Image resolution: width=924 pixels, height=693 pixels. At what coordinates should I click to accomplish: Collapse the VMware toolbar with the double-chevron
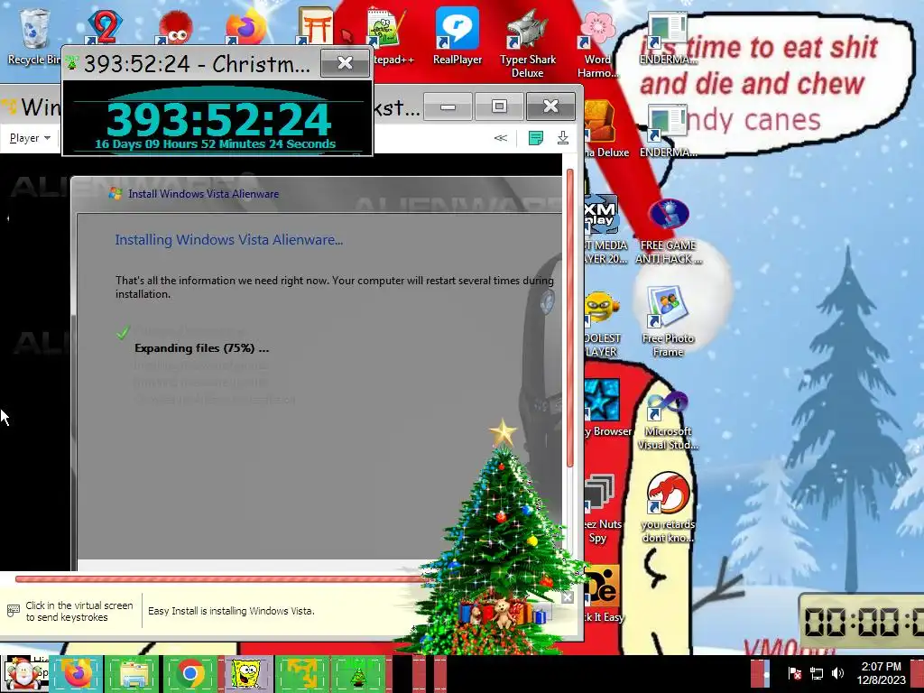(500, 138)
